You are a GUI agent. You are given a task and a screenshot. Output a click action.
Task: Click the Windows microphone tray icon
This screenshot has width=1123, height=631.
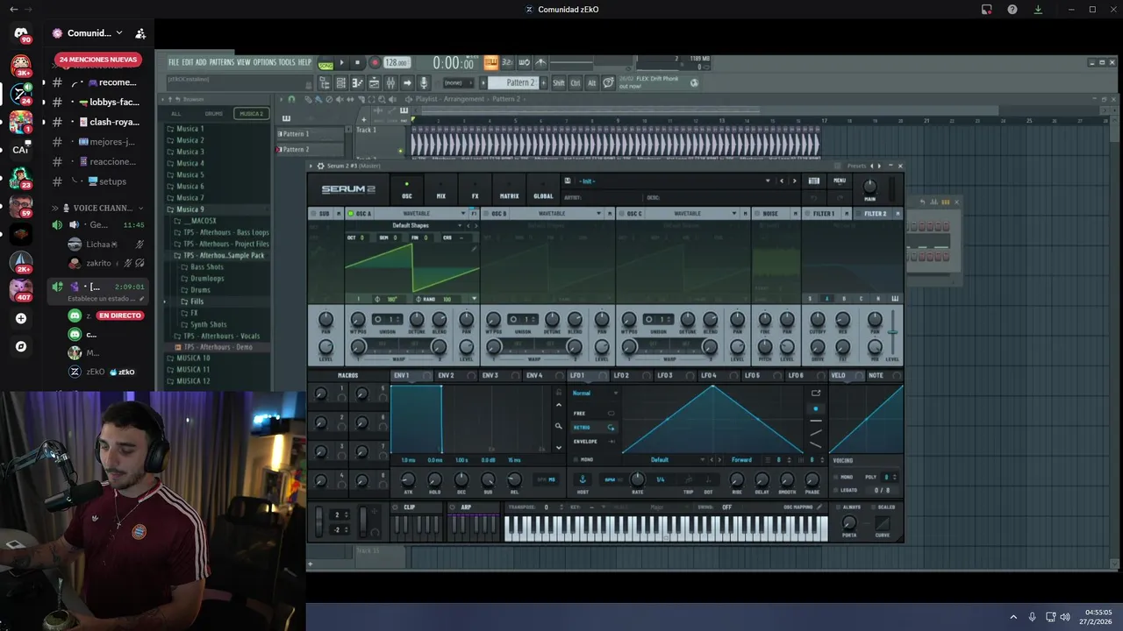pos(1032,617)
